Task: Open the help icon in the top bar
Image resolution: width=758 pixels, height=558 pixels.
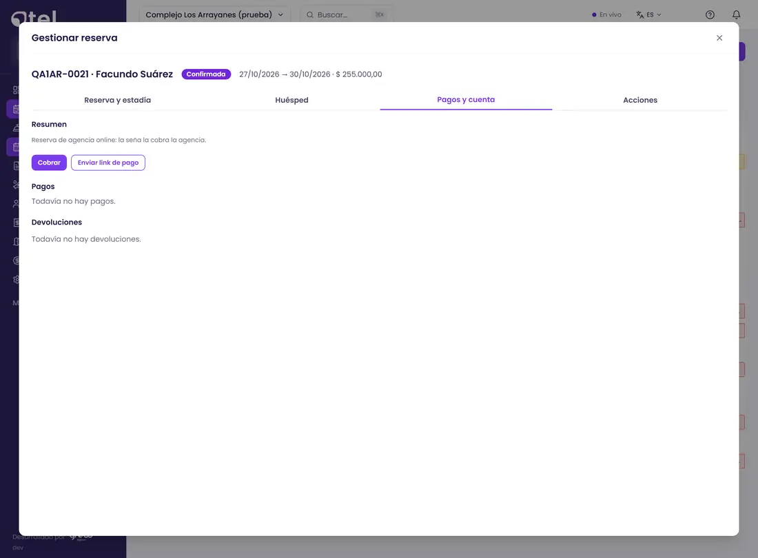Action: (x=710, y=14)
